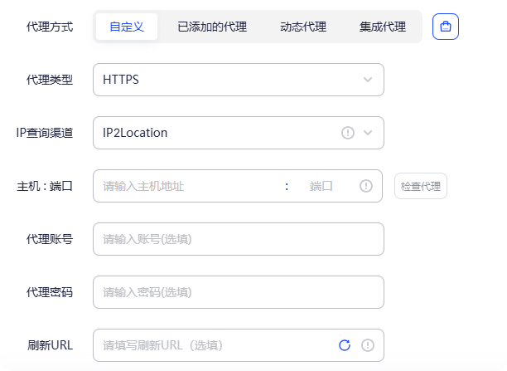Expand the 代理类型 chevron arrow
507x371 pixels.
coord(368,80)
